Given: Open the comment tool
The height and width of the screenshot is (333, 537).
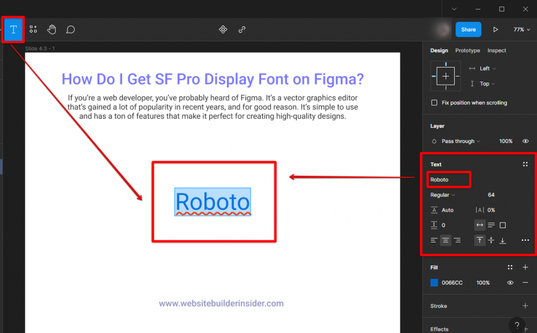Looking at the screenshot, I should [x=70, y=29].
